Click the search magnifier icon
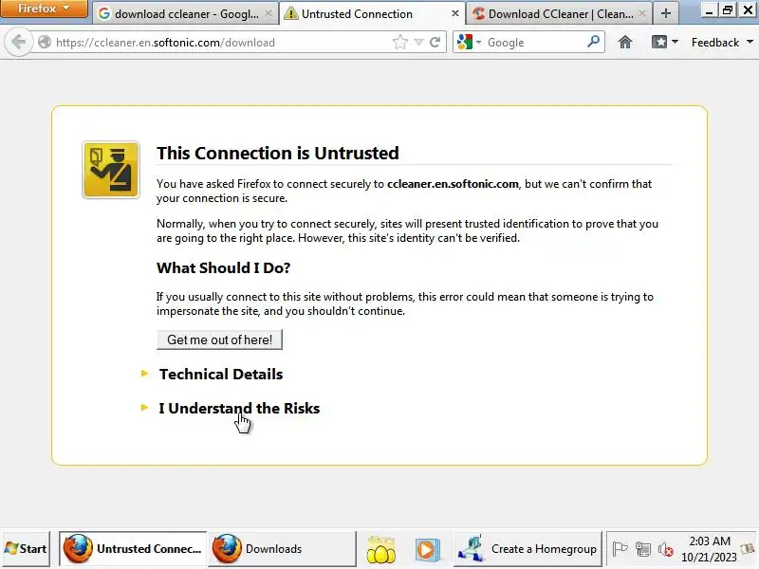The height and width of the screenshot is (569, 759). pyautogui.click(x=594, y=42)
